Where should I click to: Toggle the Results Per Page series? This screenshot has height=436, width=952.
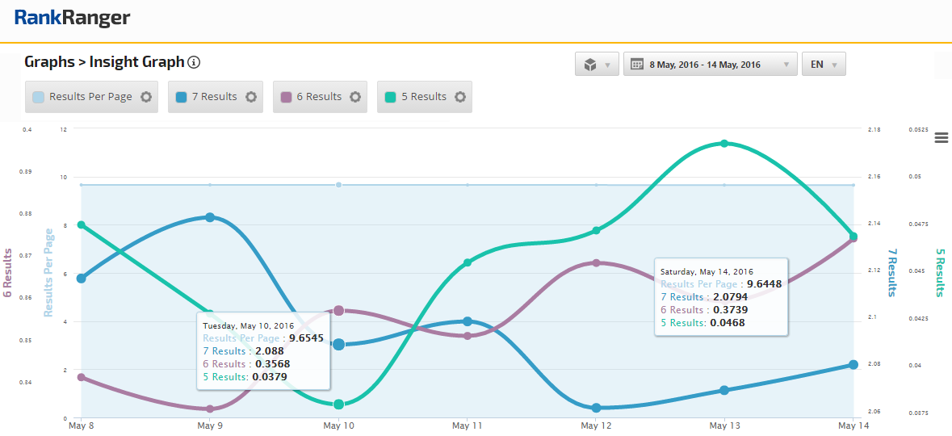pyautogui.click(x=90, y=97)
